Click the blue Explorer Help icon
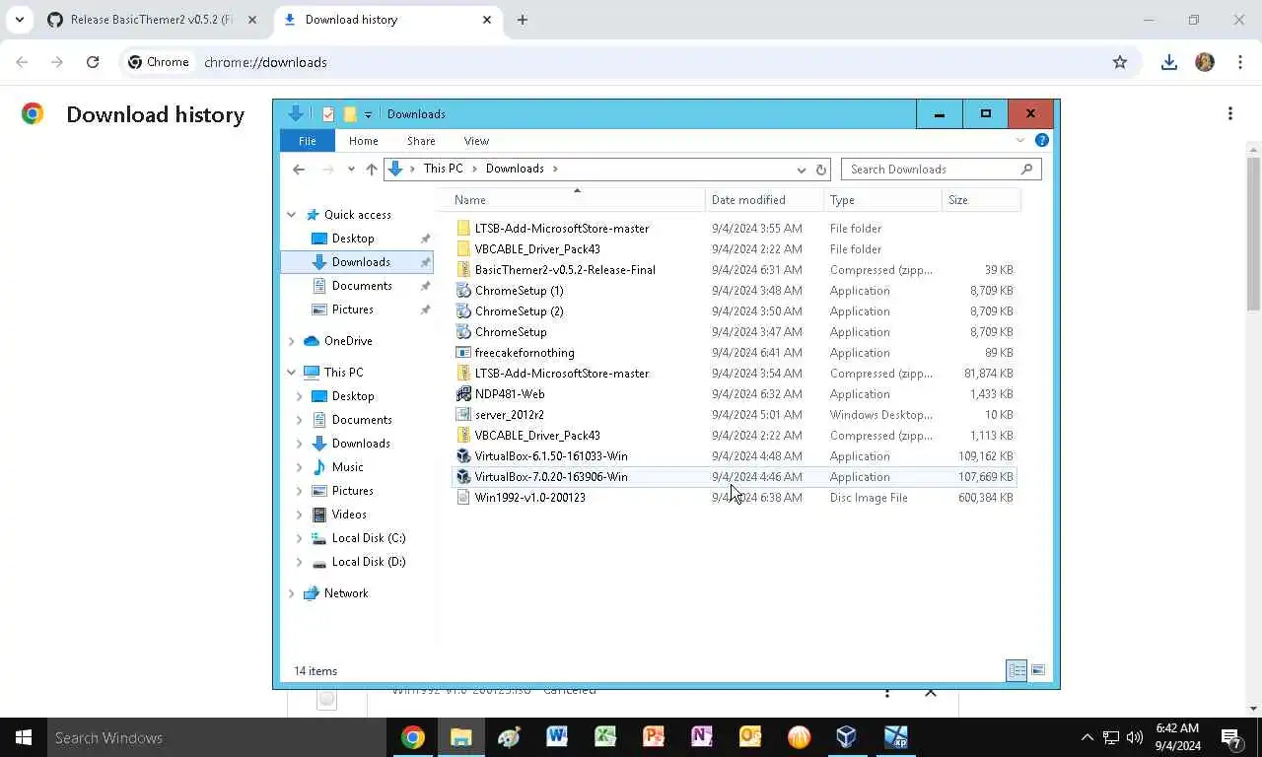 click(x=1041, y=141)
